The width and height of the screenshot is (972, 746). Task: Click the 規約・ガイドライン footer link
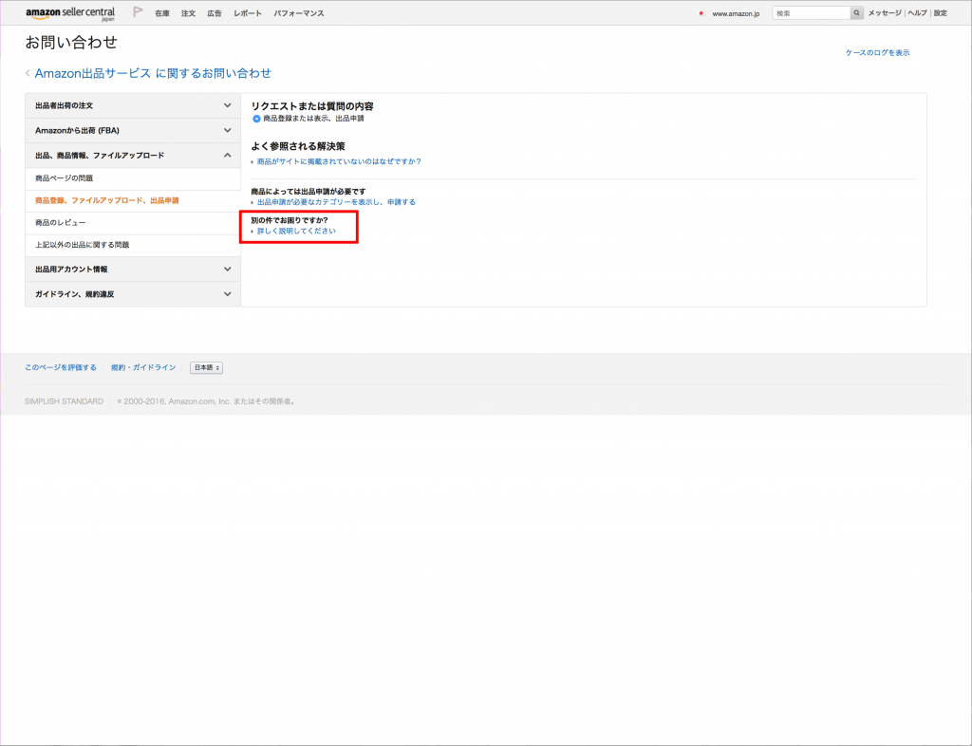point(143,367)
